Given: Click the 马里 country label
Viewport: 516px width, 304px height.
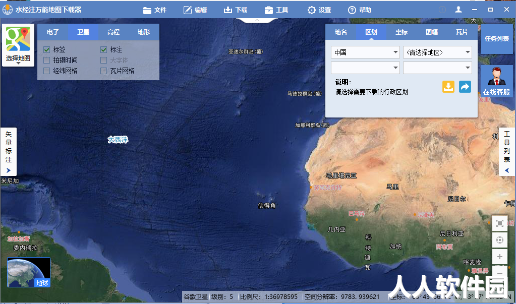Looking at the screenshot, I should [392, 187].
